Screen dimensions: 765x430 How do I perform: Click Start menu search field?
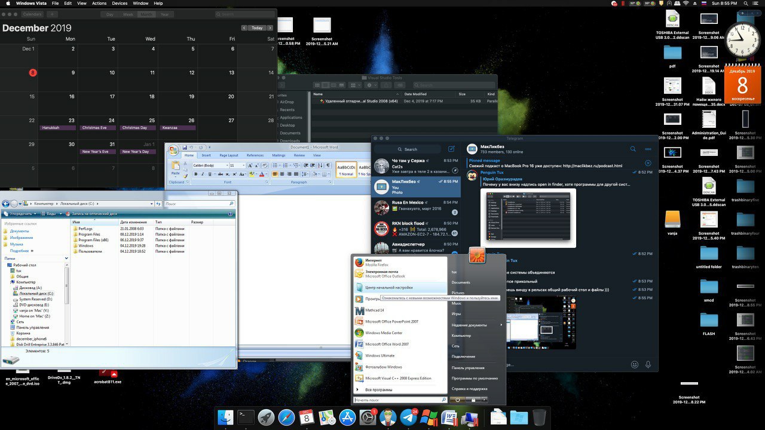pos(400,400)
